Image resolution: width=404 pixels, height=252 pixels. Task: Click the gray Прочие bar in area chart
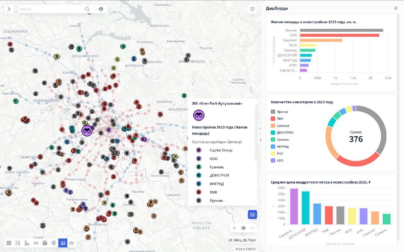tap(341, 30)
